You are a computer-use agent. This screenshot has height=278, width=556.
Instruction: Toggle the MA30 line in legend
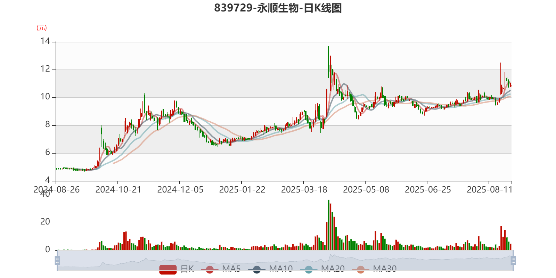[x=374, y=269]
